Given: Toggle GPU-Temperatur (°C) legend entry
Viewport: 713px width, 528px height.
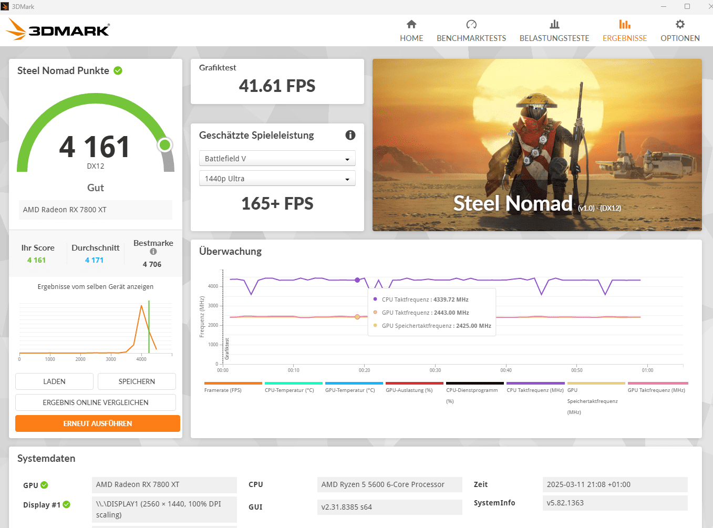Looking at the screenshot, I should pyautogui.click(x=354, y=388).
